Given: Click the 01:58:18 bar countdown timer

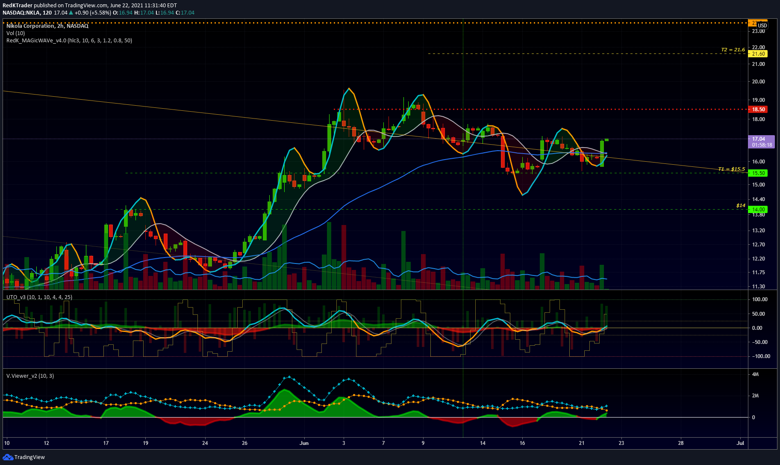Looking at the screenshot, I should point(762,145).
